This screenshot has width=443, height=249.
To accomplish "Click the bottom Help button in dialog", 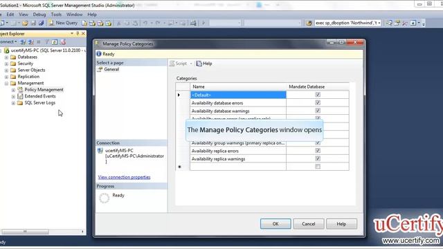I will pos(341,223).
